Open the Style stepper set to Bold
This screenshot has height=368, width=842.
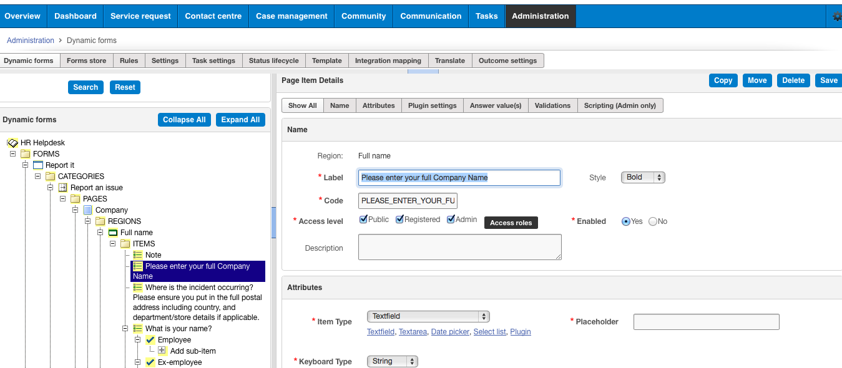(x=643, y=177)
